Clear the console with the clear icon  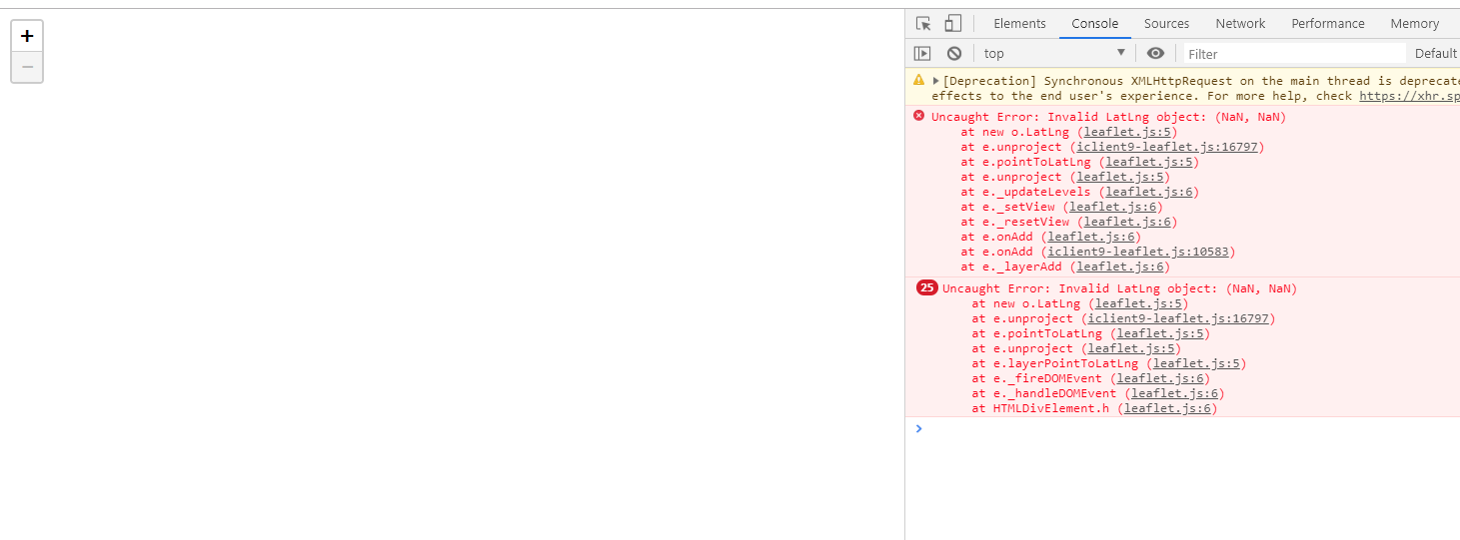pyautogui.click(x=954, y=53)
